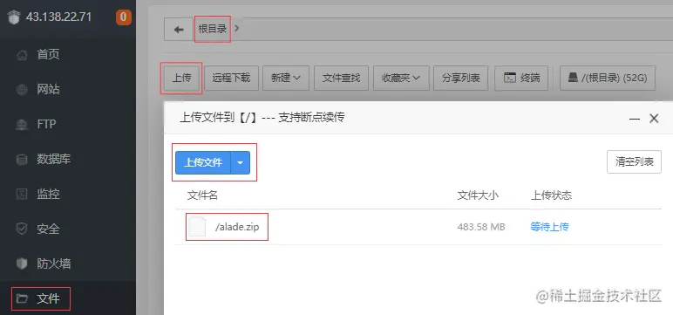Image resolution: width=673 pixels, height=315 pixels.
Task: Click the firewall shield icon
Action: pos(22,264)
